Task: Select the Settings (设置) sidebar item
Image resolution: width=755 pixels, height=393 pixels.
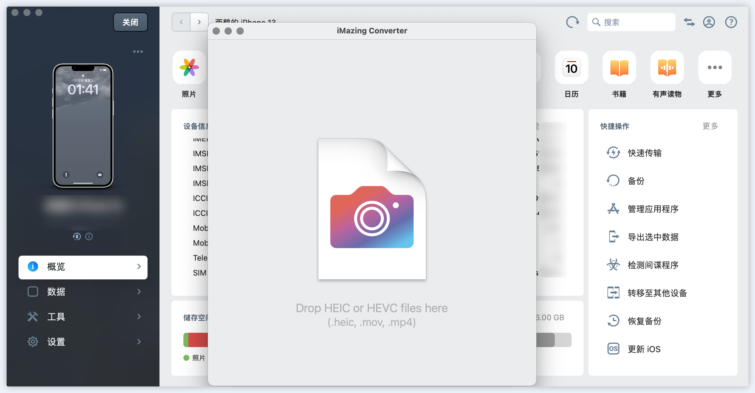Action: 83,342
